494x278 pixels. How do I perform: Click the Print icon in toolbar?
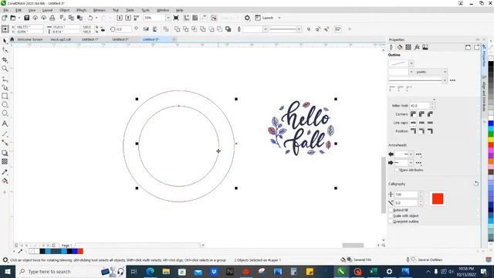point(52,18)
